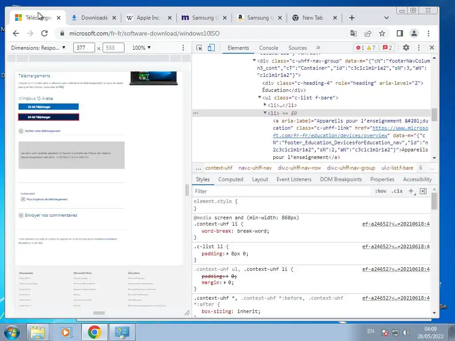
Task: Show console errors and warnings count
Action: point(366,48)
